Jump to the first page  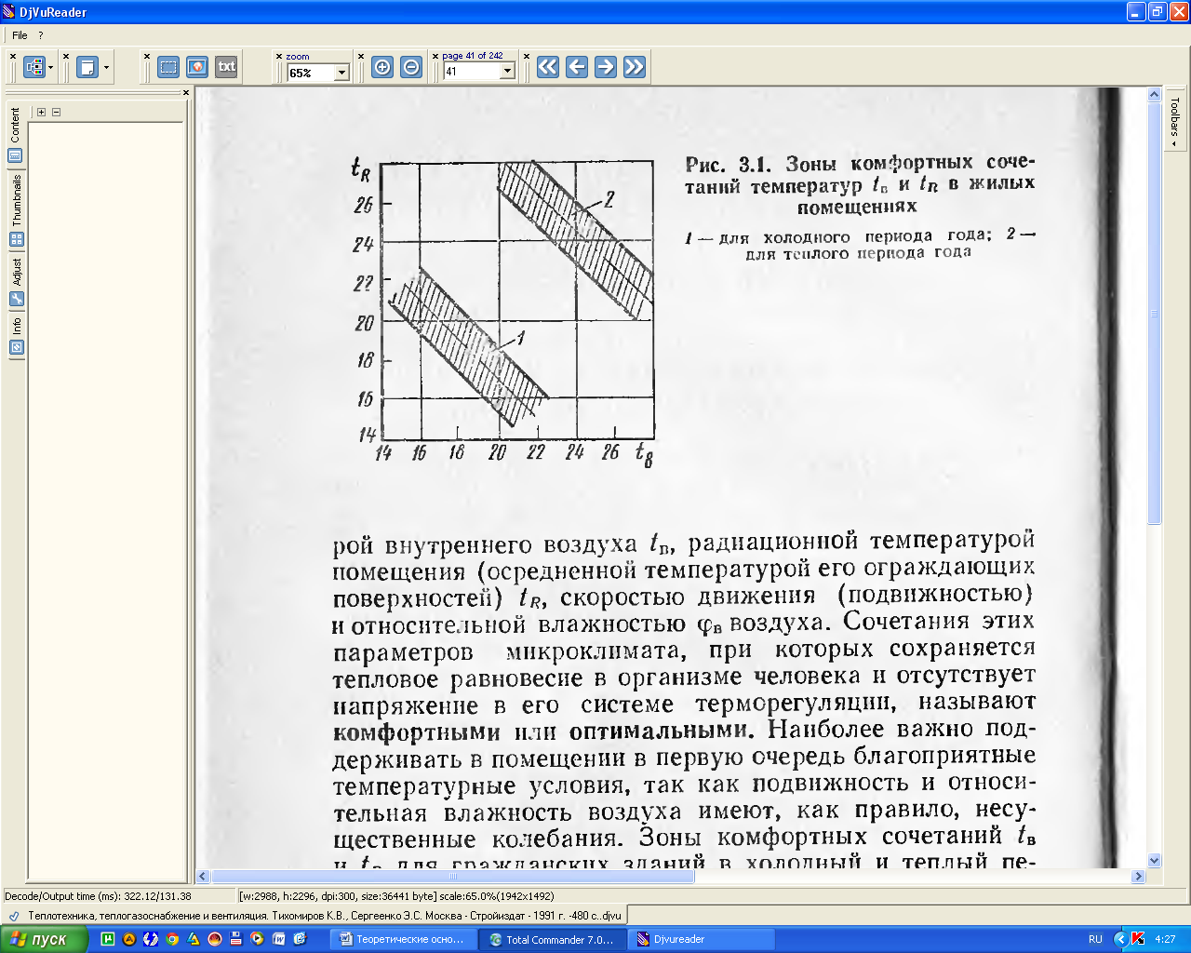click(x=548, y=67)
